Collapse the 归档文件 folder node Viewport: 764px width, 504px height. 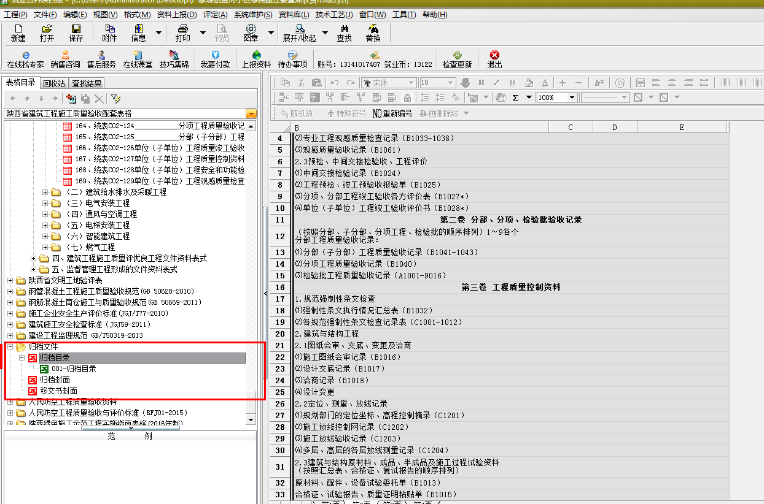pyautogui.click(x=10, y=347)
